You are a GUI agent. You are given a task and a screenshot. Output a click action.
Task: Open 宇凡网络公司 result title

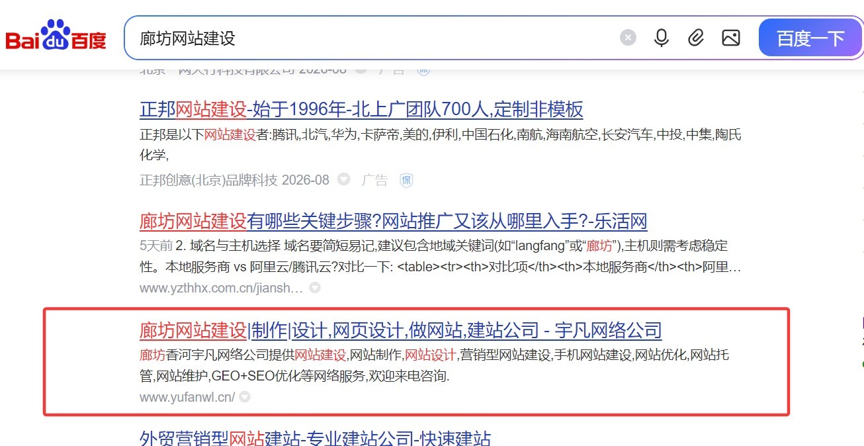400,330
